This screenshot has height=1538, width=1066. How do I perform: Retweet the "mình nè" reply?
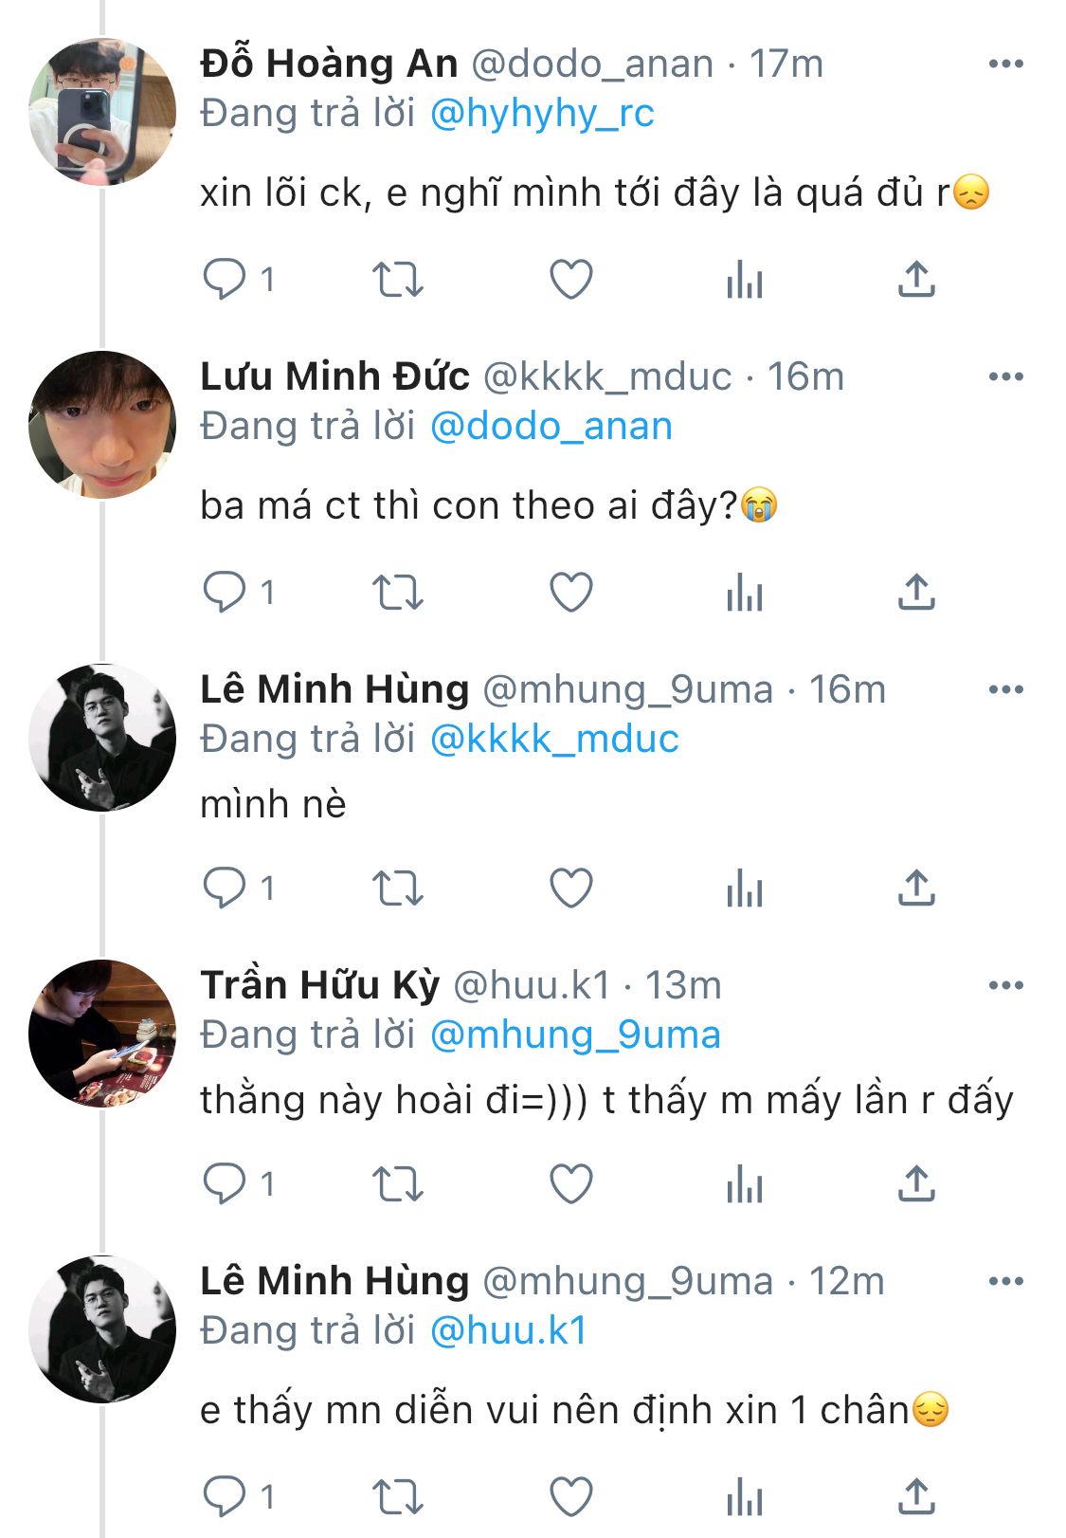[x=397, y=888]
